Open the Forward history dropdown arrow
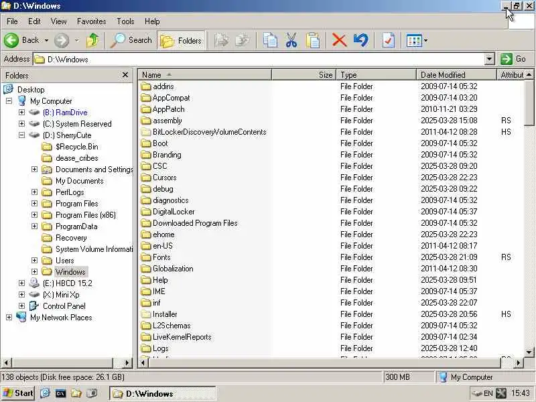This screenshot has height=402, width=536. [x=77, y=40]
